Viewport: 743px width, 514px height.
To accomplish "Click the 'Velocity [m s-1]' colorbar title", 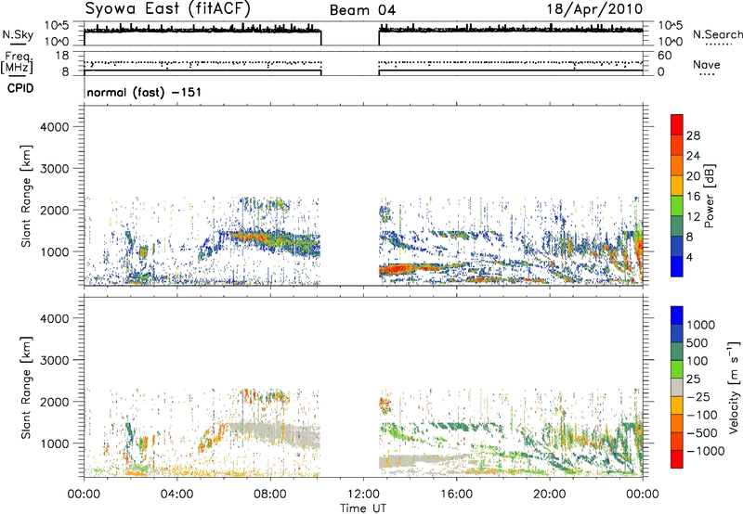I will 734,388.
